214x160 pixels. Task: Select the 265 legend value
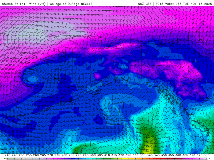coord(43,155)
